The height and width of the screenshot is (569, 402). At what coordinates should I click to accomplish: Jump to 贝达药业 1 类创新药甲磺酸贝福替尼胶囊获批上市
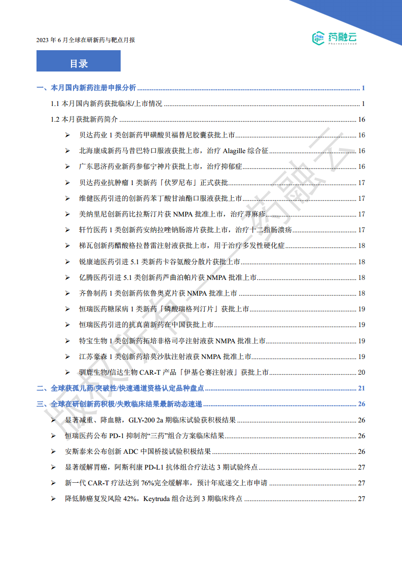[x=215, y=135]
